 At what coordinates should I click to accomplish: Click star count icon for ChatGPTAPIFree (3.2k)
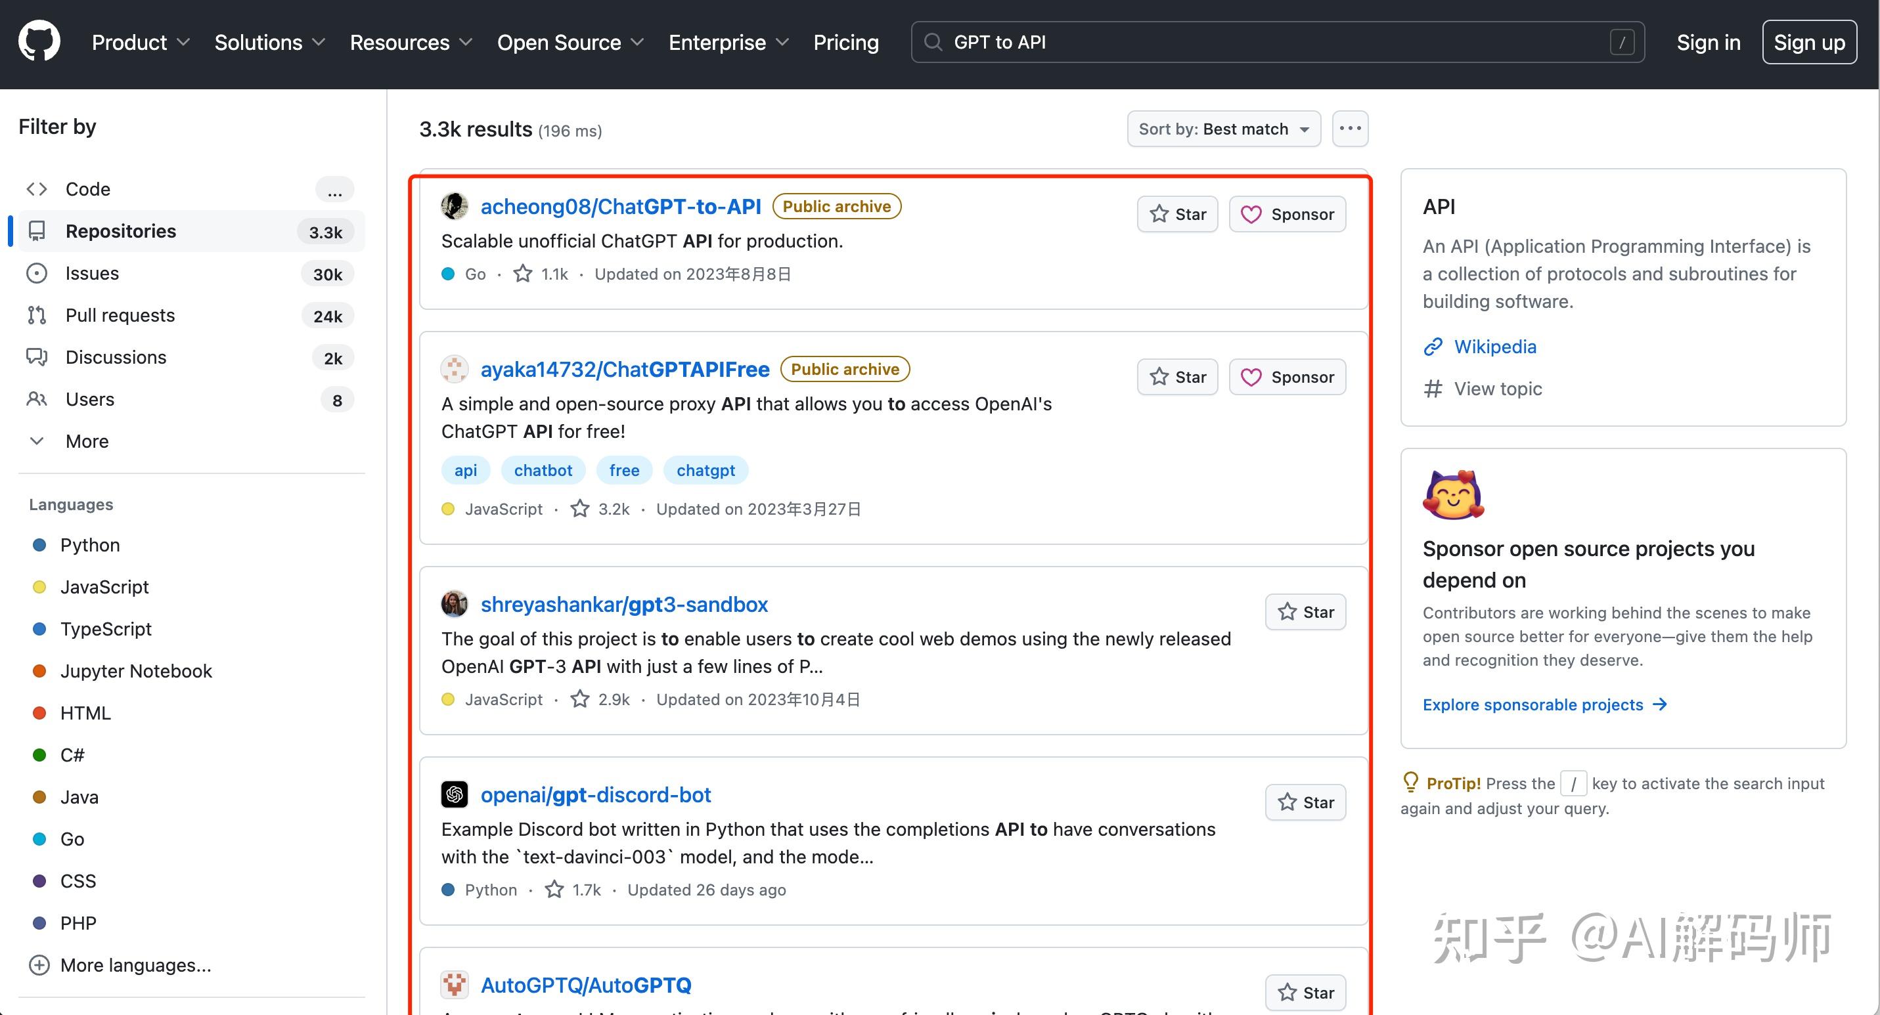(x=579, y=509)
